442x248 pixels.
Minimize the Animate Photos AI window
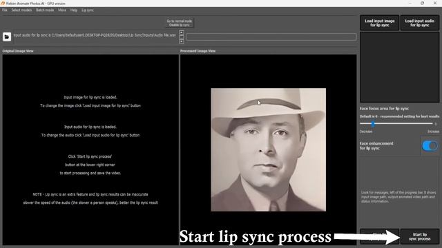(410, 3)
